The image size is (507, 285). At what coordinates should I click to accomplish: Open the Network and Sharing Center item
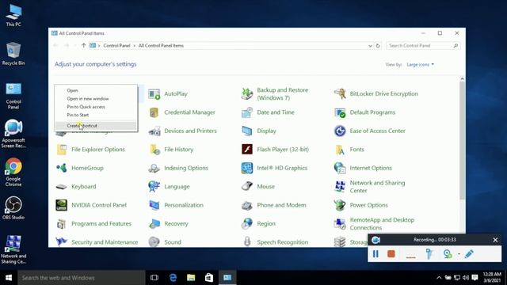(370, 187)
